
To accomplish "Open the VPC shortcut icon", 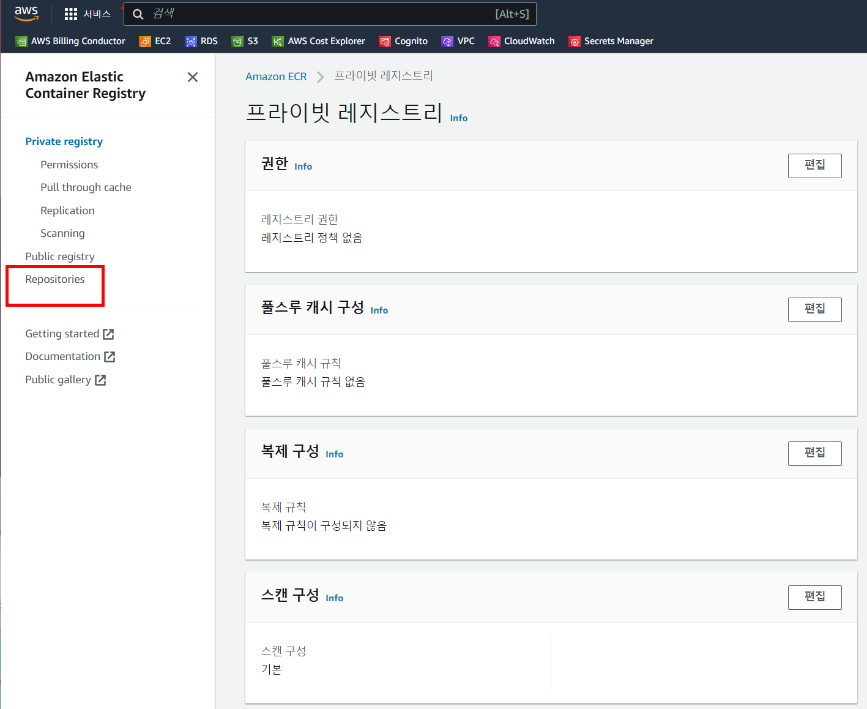I will pyautogui.click(x=447, y=42).
